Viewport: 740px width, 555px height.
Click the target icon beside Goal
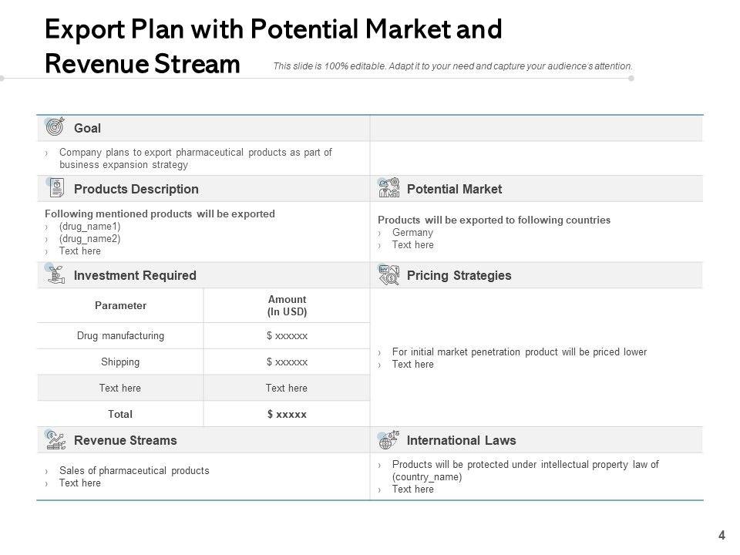pos(55,127)
